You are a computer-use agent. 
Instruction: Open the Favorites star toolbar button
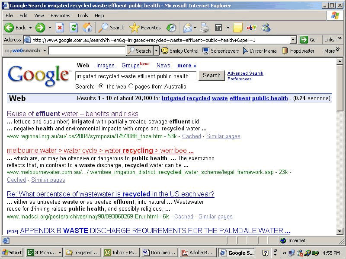click(145, 28)
